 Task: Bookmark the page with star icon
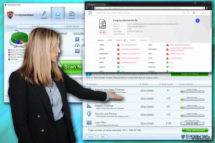pos(204,8)
